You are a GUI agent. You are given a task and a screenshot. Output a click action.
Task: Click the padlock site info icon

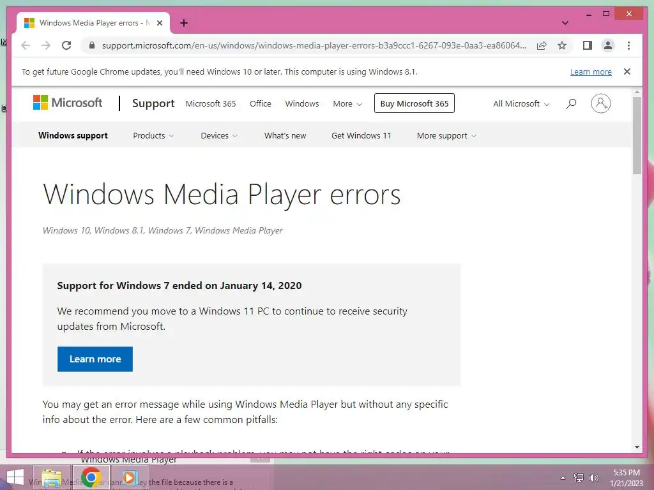point(92,45)
